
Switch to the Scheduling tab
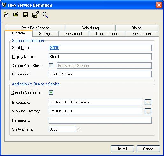pos(90,28)
